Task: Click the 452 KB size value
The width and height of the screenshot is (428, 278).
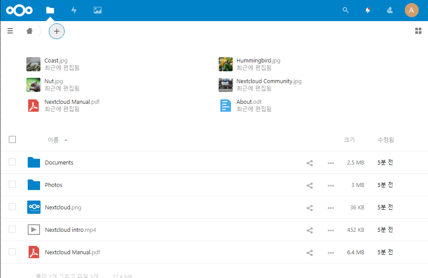Action: (x=355, y=230)
